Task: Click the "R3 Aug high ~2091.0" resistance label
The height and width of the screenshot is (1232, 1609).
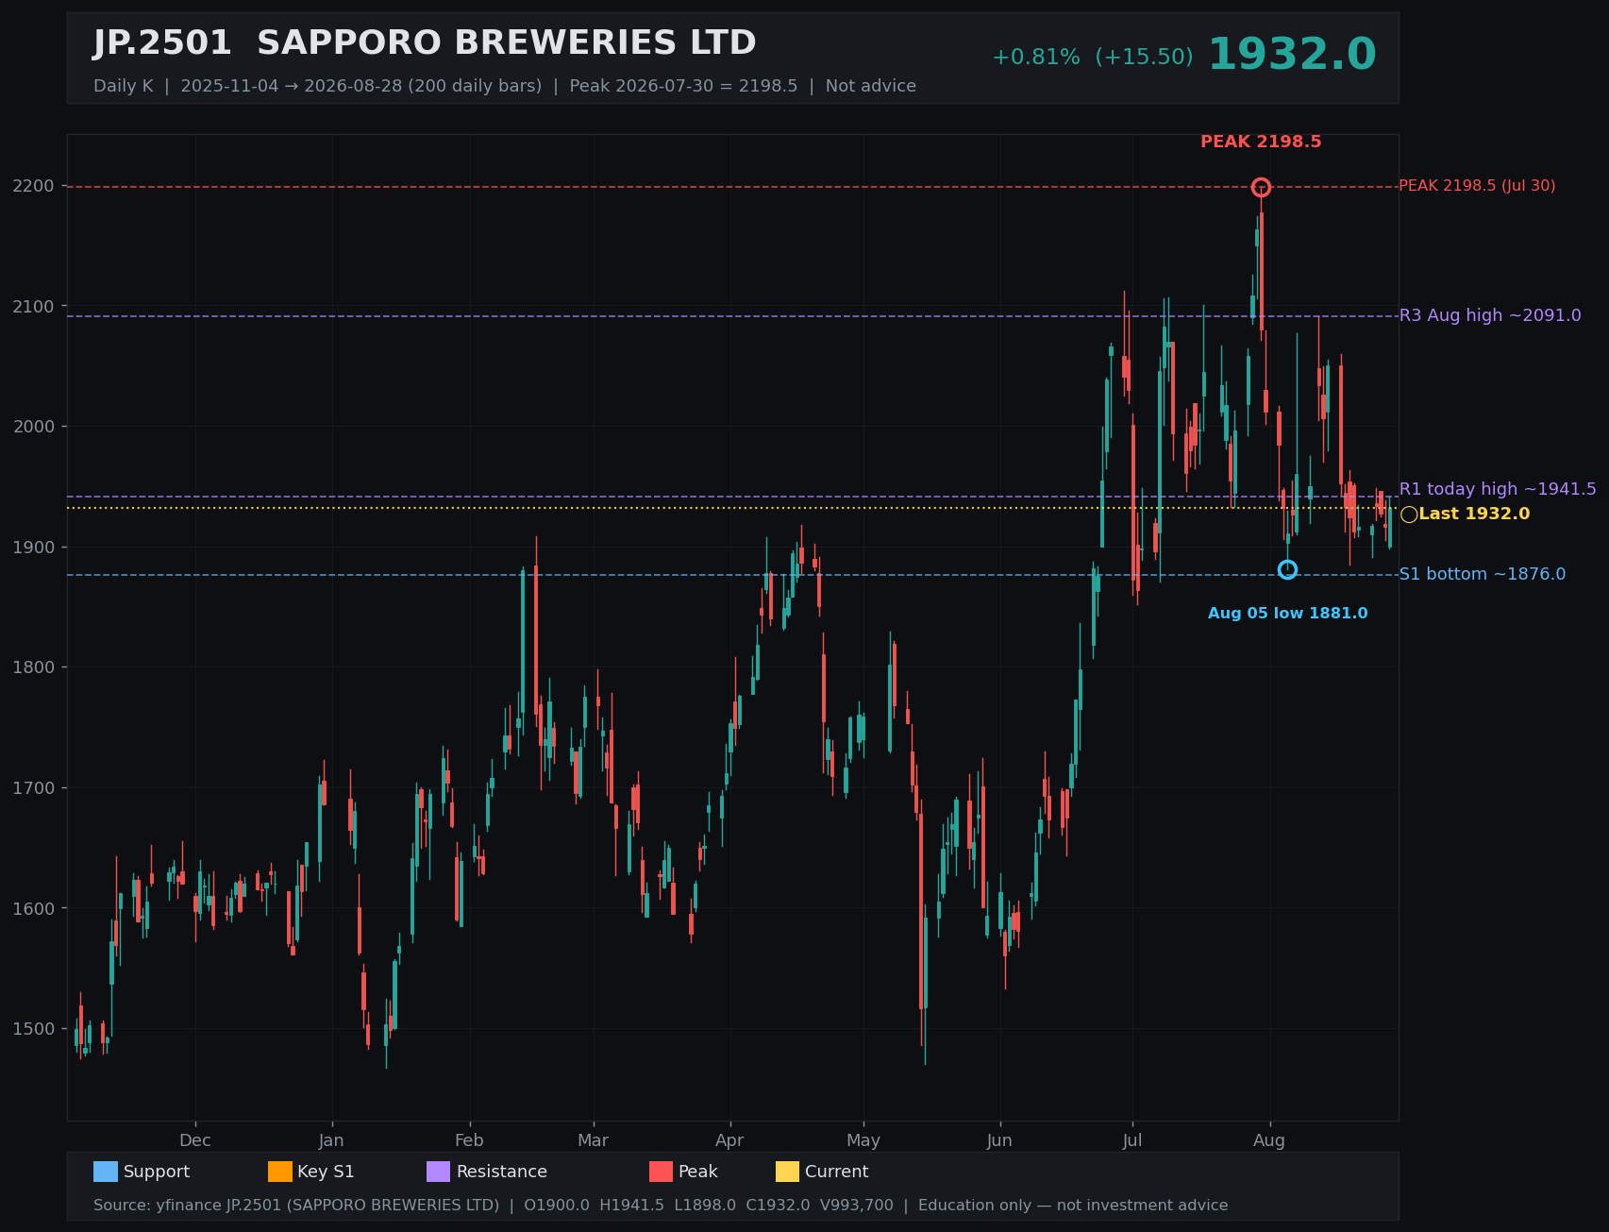Action: 1490,315
